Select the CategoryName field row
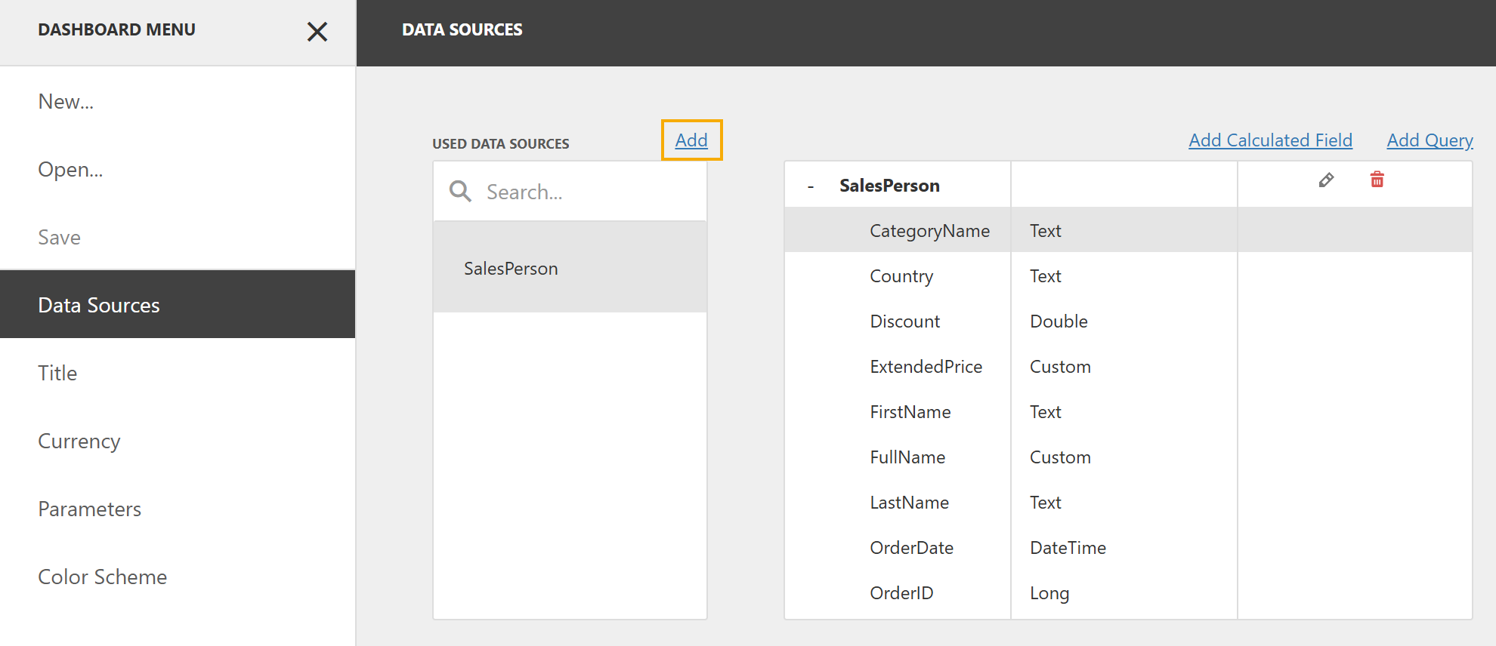The image size is (1496, 646). (929, 231)
